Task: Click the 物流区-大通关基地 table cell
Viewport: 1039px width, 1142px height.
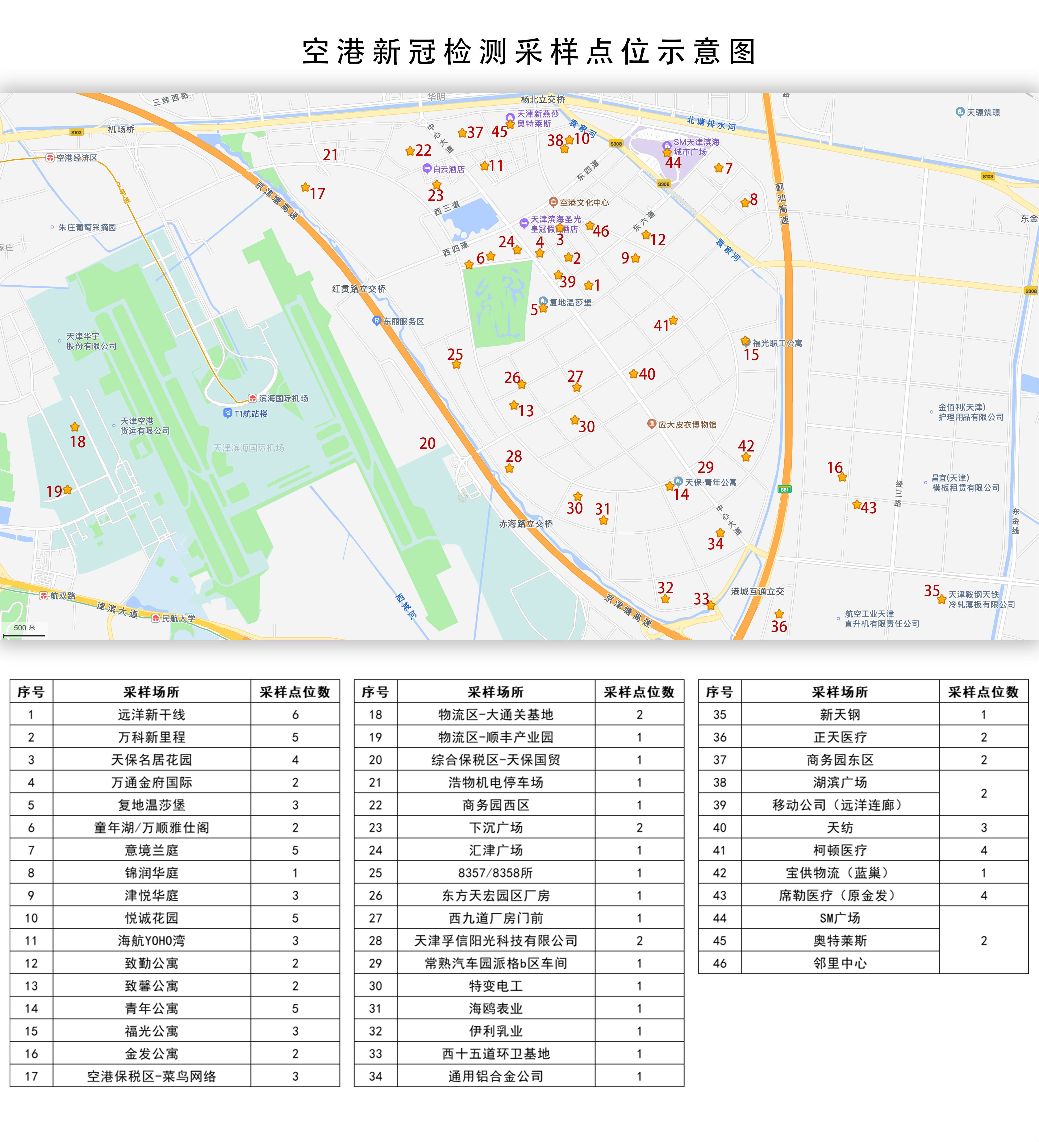Action: tap(496, 714)
